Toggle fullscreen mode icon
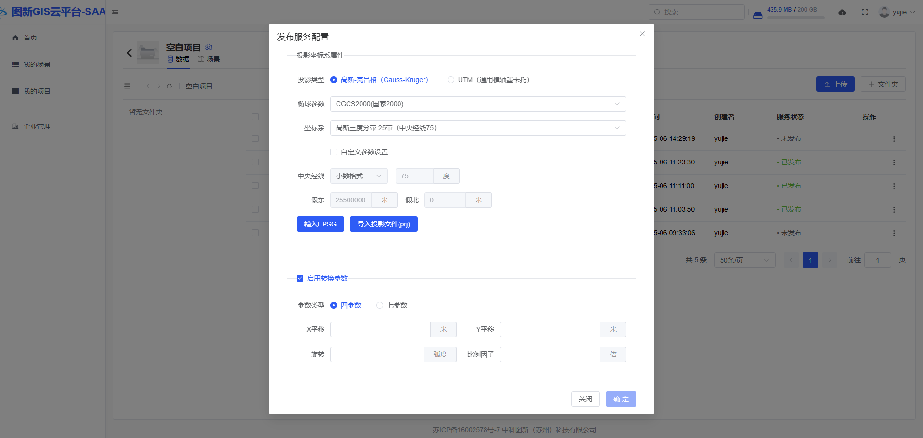 865,12
